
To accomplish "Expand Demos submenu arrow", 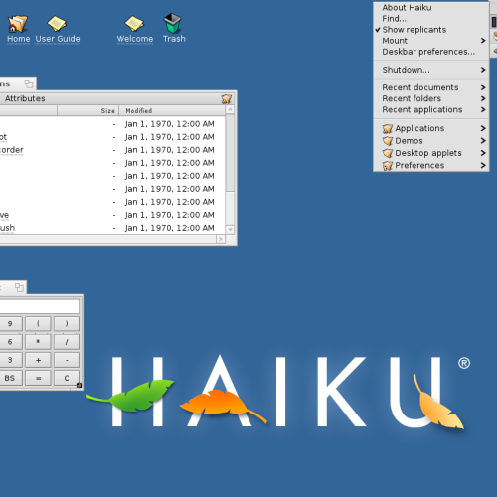I will (x=483, y=141).
